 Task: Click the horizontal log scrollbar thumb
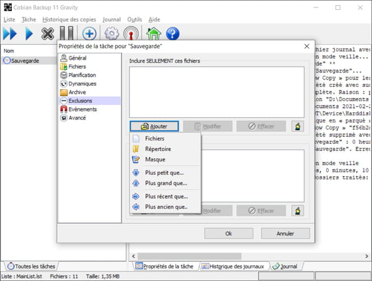pos(189,256)
